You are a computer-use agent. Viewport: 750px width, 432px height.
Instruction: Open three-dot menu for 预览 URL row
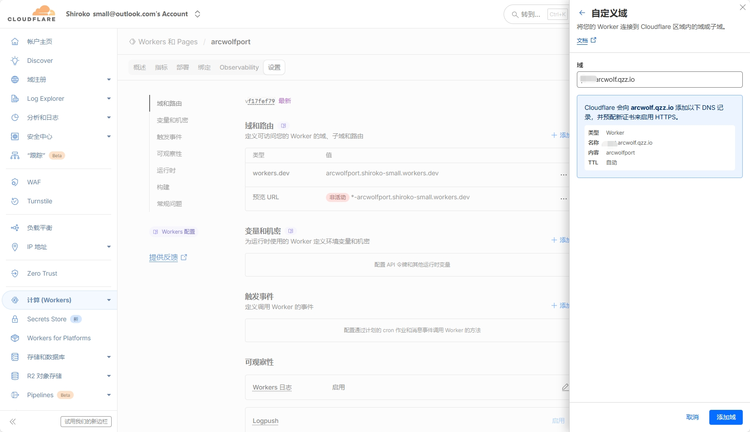563,198
